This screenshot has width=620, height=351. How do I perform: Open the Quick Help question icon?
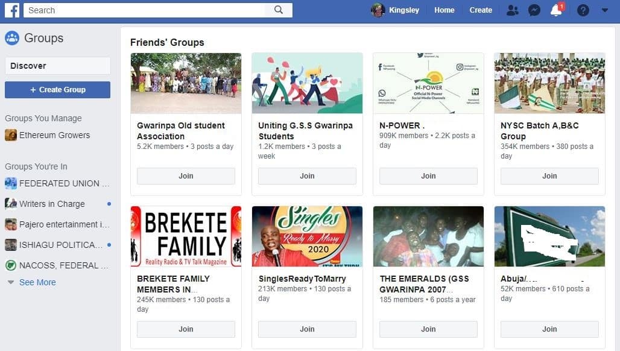pos(583,10)
